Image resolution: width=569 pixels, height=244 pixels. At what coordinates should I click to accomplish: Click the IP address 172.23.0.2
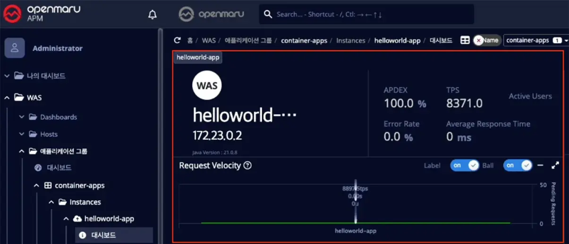(x=217, y=136)
